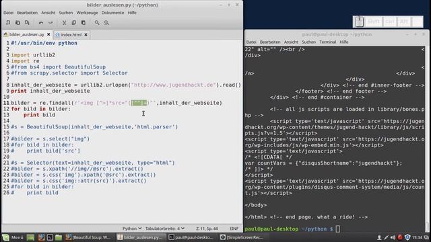
Task: Open the editor Datei menu
Action: (x=9, y=13)
